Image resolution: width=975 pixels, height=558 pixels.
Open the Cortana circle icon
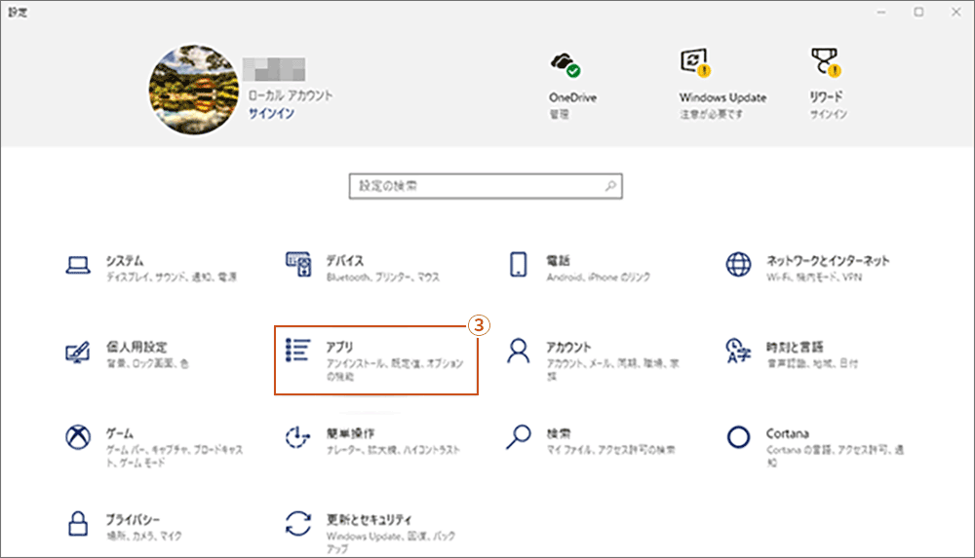[x=738, y=437]
